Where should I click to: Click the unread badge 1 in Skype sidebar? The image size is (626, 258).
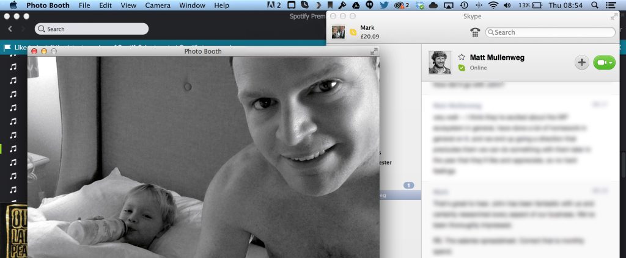click(408, 185)
